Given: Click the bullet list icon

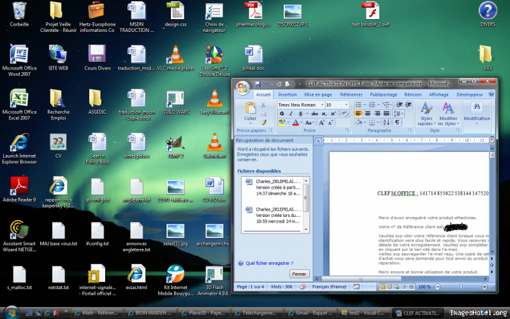Looking at the screenshot, I should click(x=360, y=105).
